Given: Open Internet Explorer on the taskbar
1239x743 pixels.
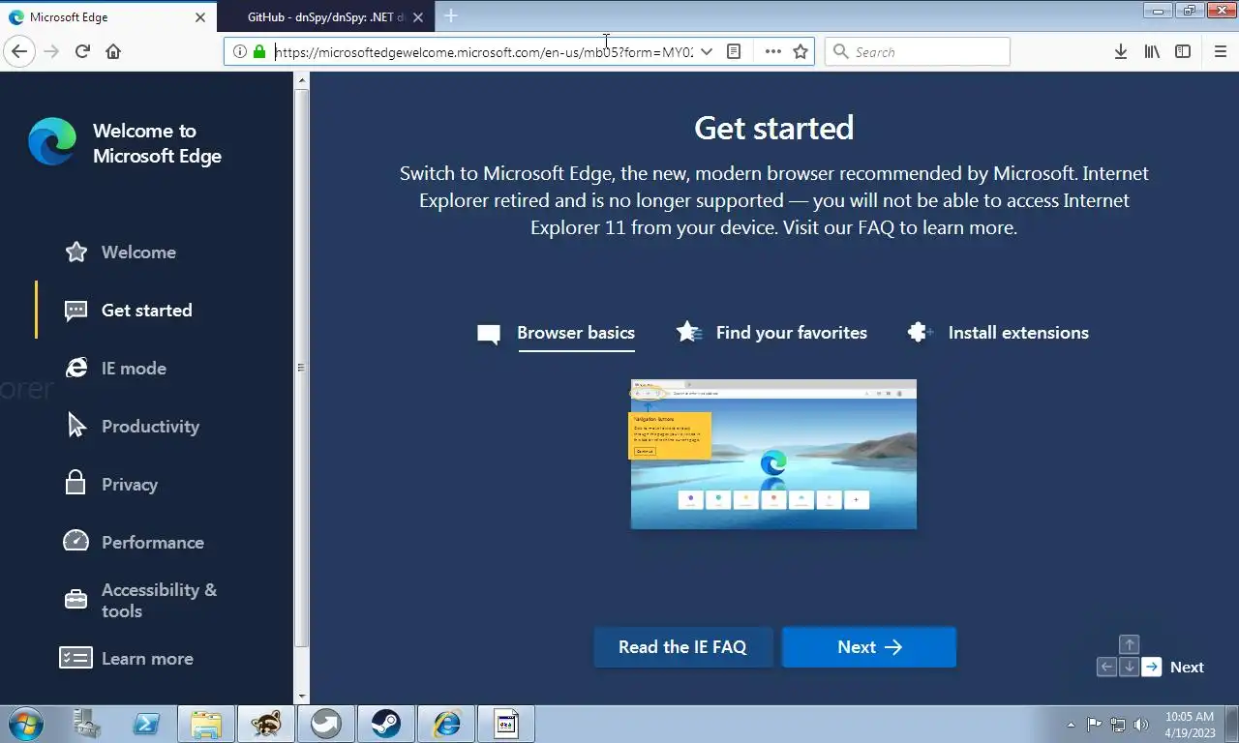Looking at the screenshot, I should 446,725.
